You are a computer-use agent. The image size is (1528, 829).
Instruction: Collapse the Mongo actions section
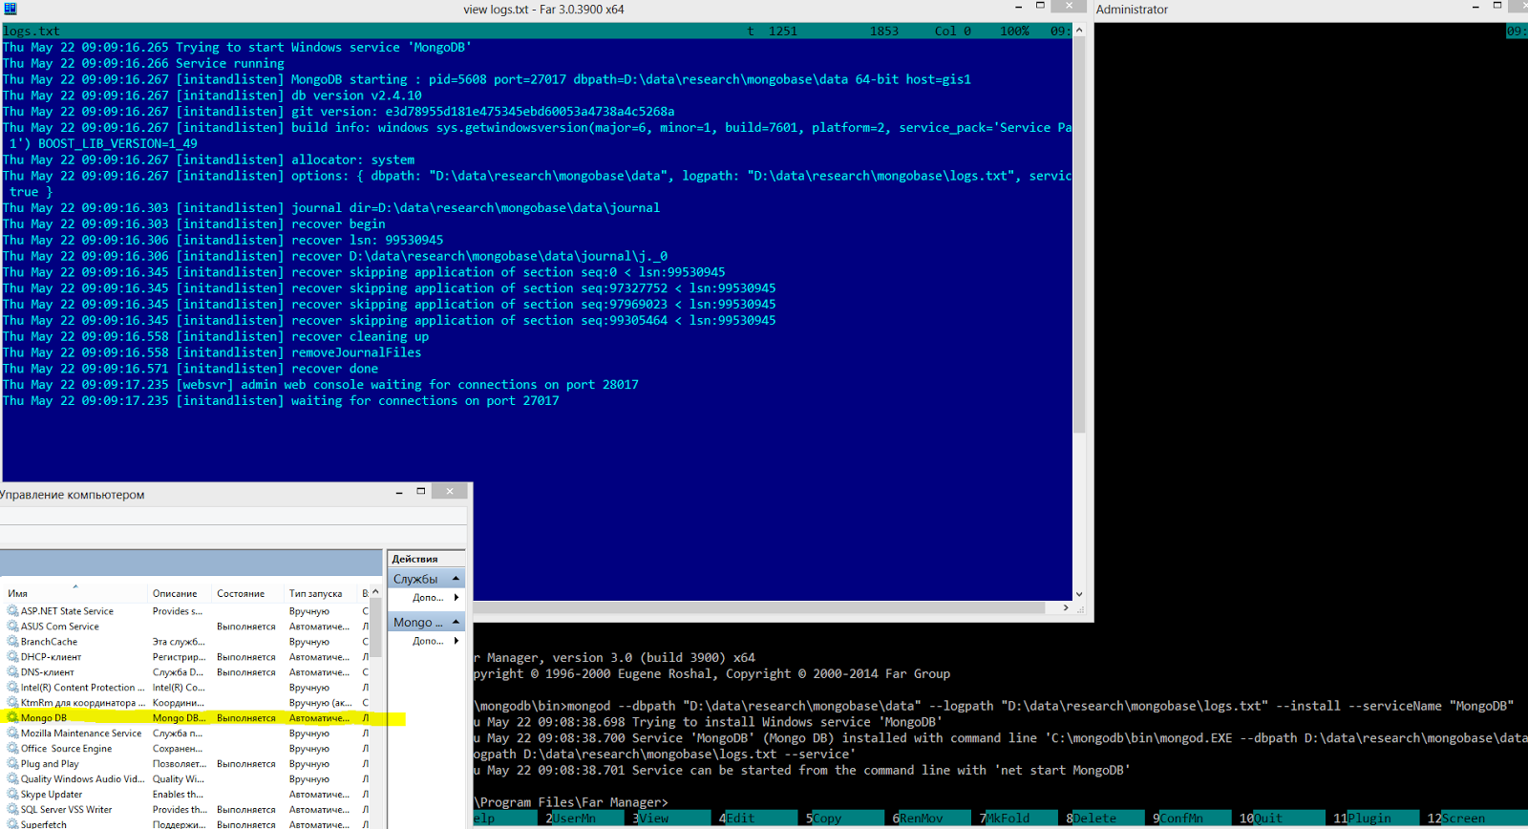(x=456, y=622)
